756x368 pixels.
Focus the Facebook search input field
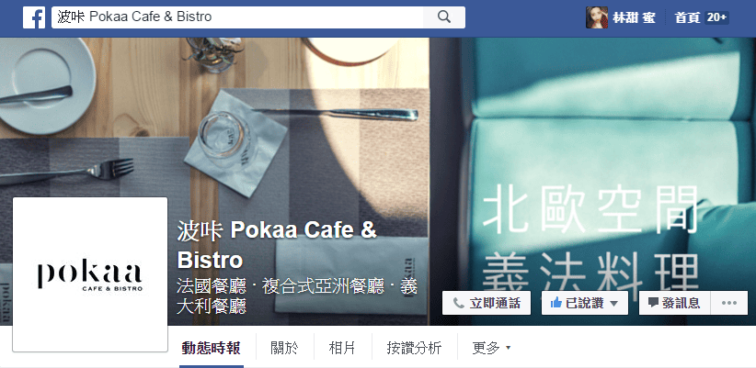pyautogui.click(x=237, y=17)
